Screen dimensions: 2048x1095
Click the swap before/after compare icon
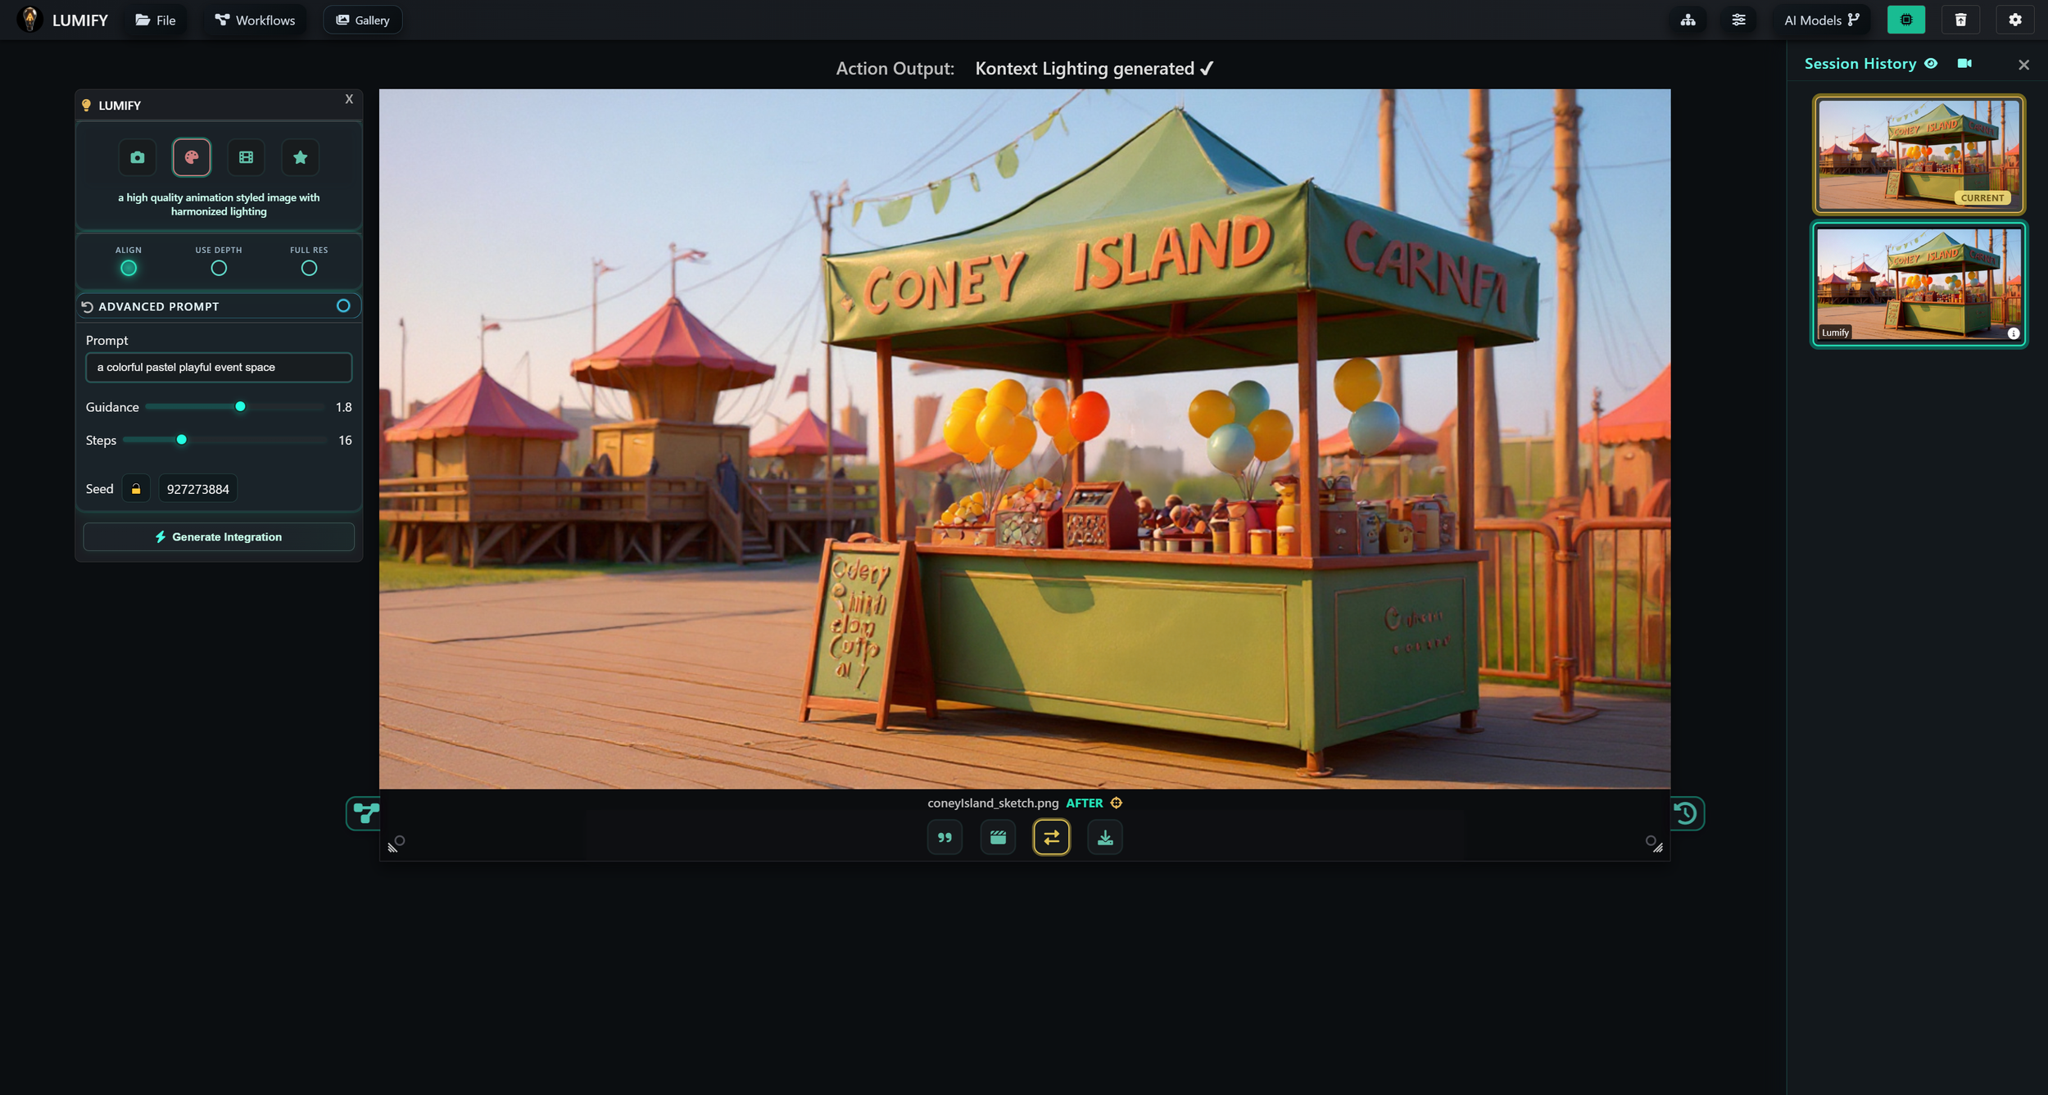point(1051,837)
